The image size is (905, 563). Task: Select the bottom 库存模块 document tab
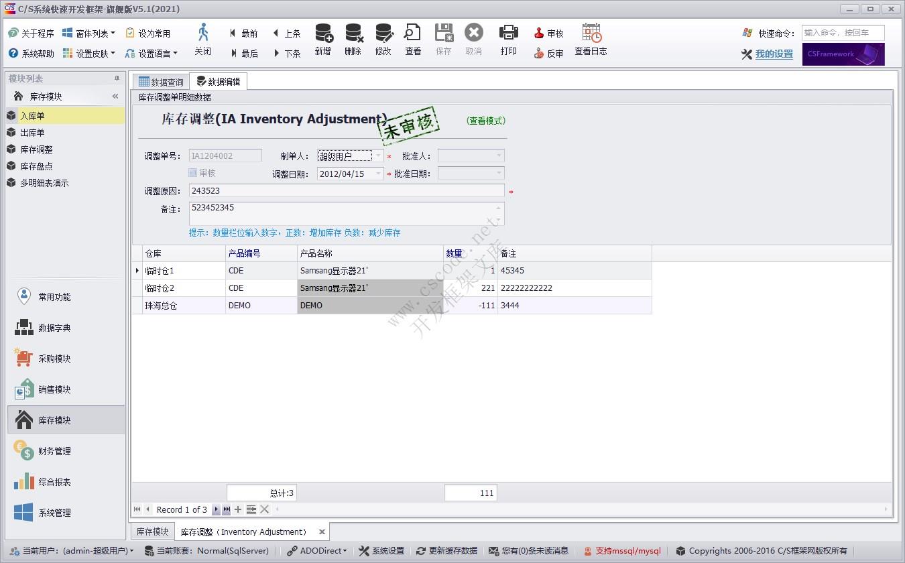[152, 531]
